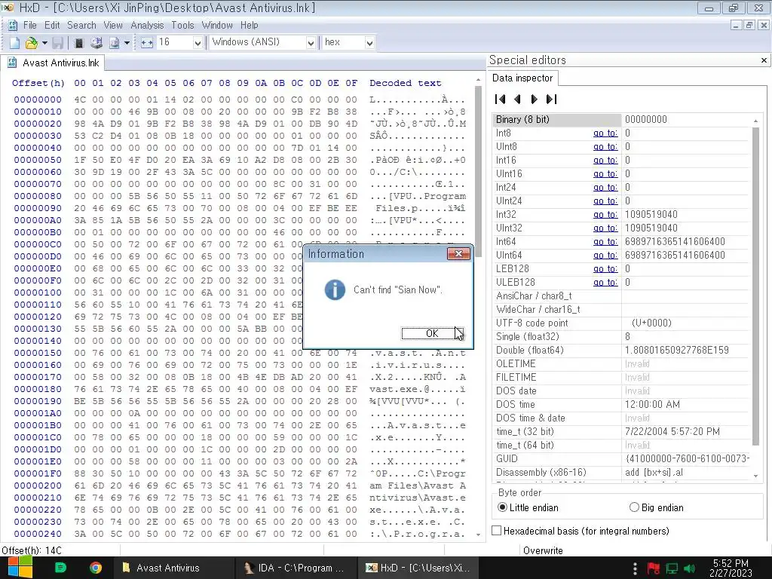The height and width of the screenshot is (579, 772).
Task: Click the New file toolbar icon
Action: pyautogui.click(x=15, y=43)
